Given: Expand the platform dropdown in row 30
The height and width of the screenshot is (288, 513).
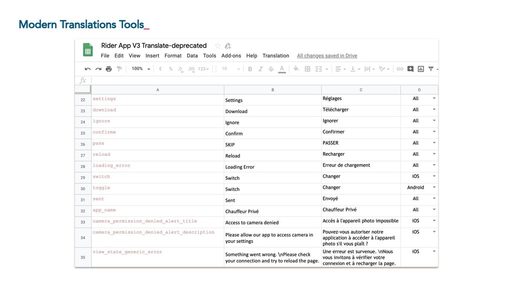Looking at the screenshot, I should [x=434, y=188].
